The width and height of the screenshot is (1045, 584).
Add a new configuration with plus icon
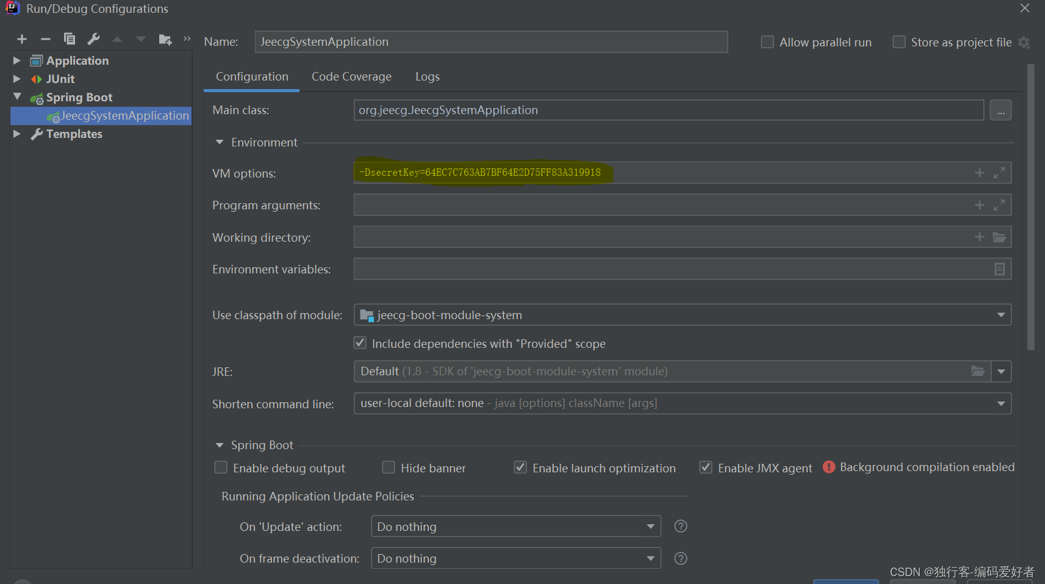22,39
